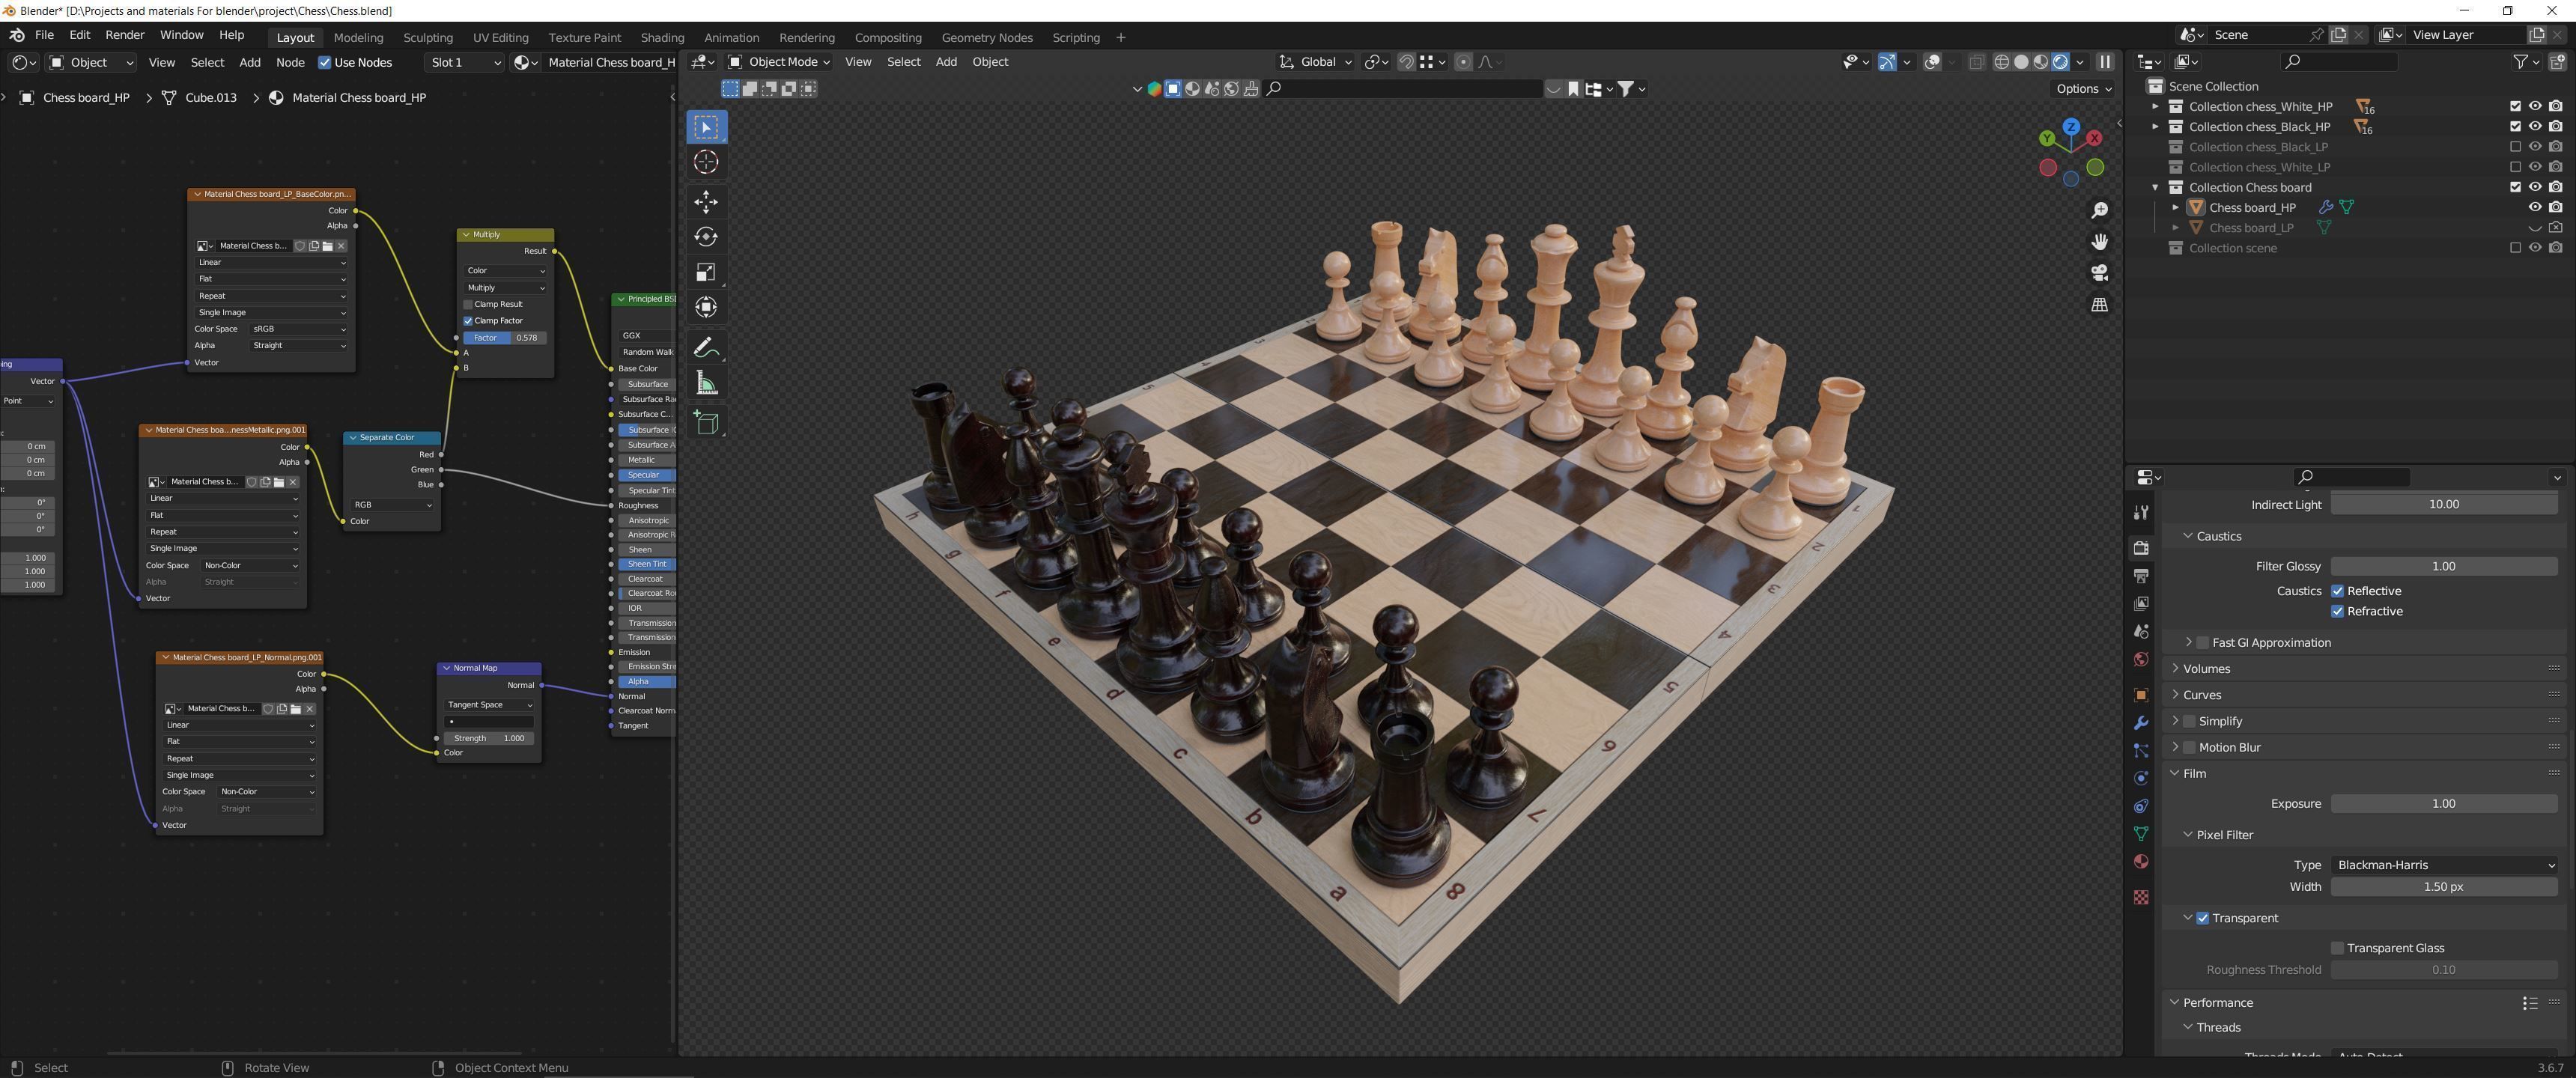Switch to the Shading workspace tab
Screen dimensions: 2576x1078
662,37
